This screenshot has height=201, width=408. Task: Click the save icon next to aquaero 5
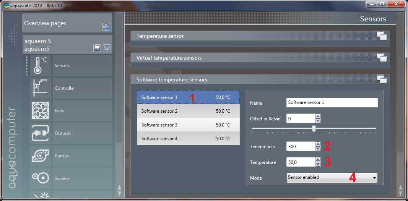[x=97, y=48]
